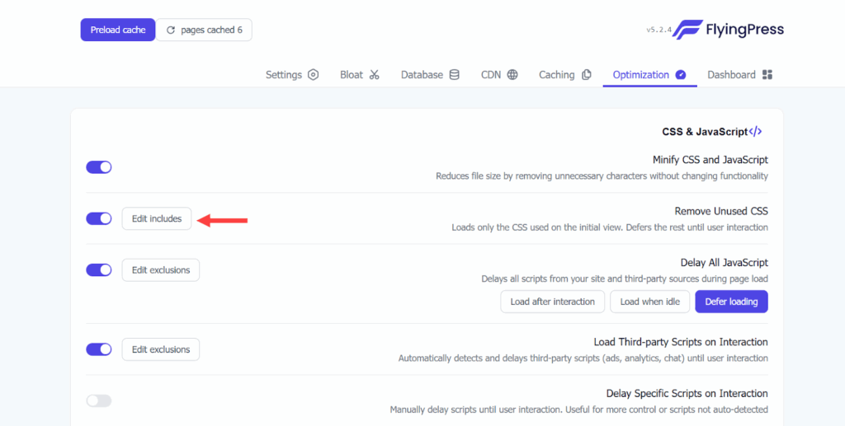Screen dimensions: 845x426
Task: Click the CSS & JavaScript code icon
Action: [x=755, y=131]
